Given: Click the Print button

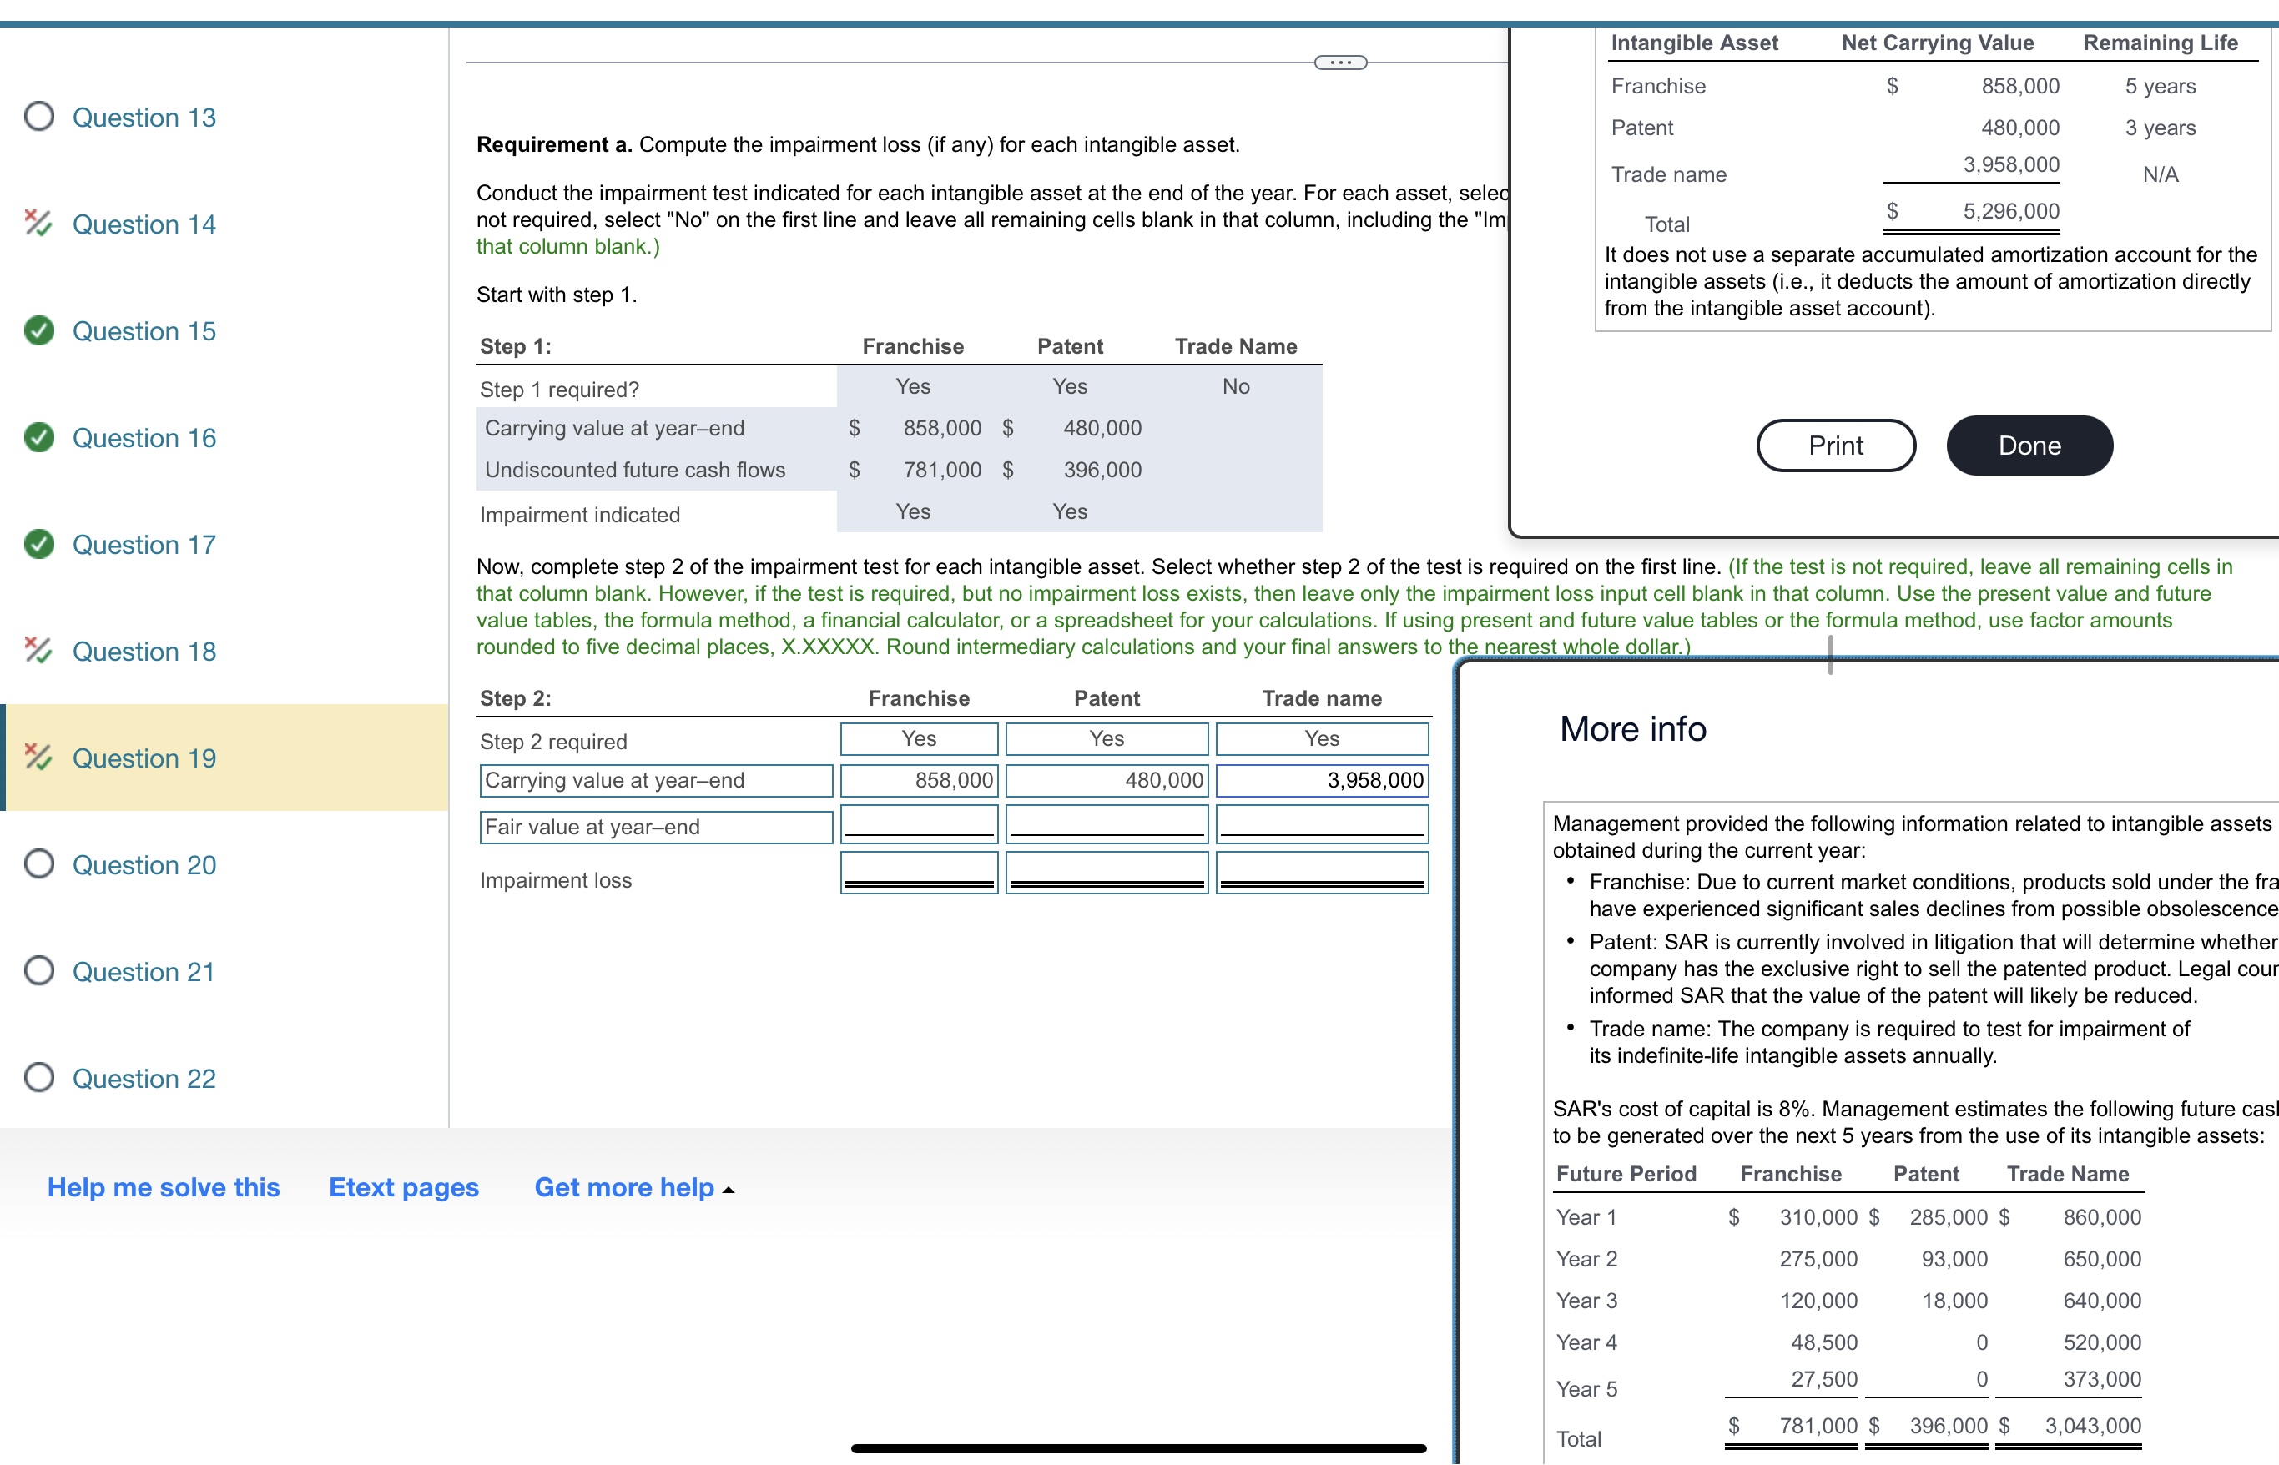Looking at the screenshot, I should (1834, 446).
